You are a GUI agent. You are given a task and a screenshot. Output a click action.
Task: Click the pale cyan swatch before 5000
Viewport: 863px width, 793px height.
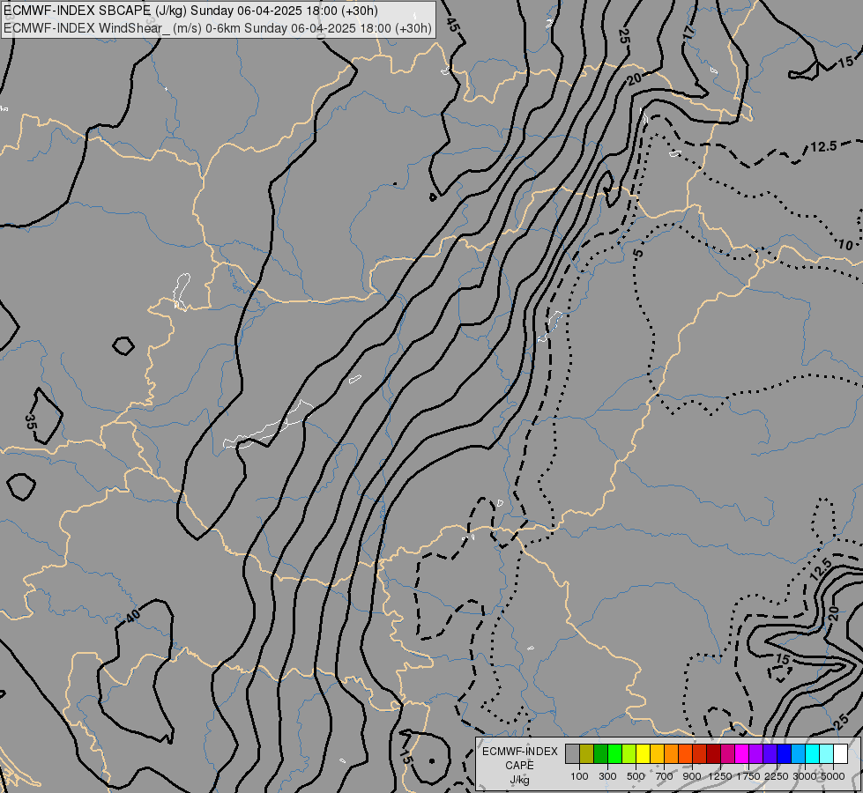point(826,754)
